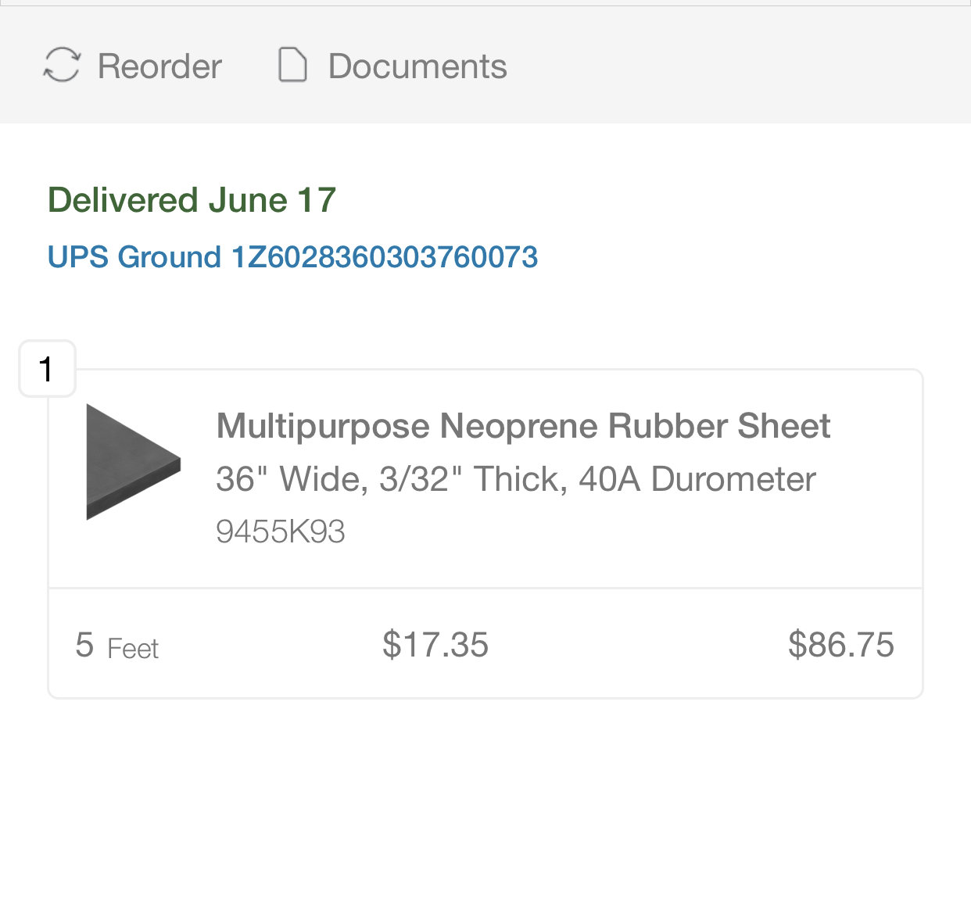971x909 pixels.
Task: Click the UPS Ground shipping method text
Action: [134, 257]
